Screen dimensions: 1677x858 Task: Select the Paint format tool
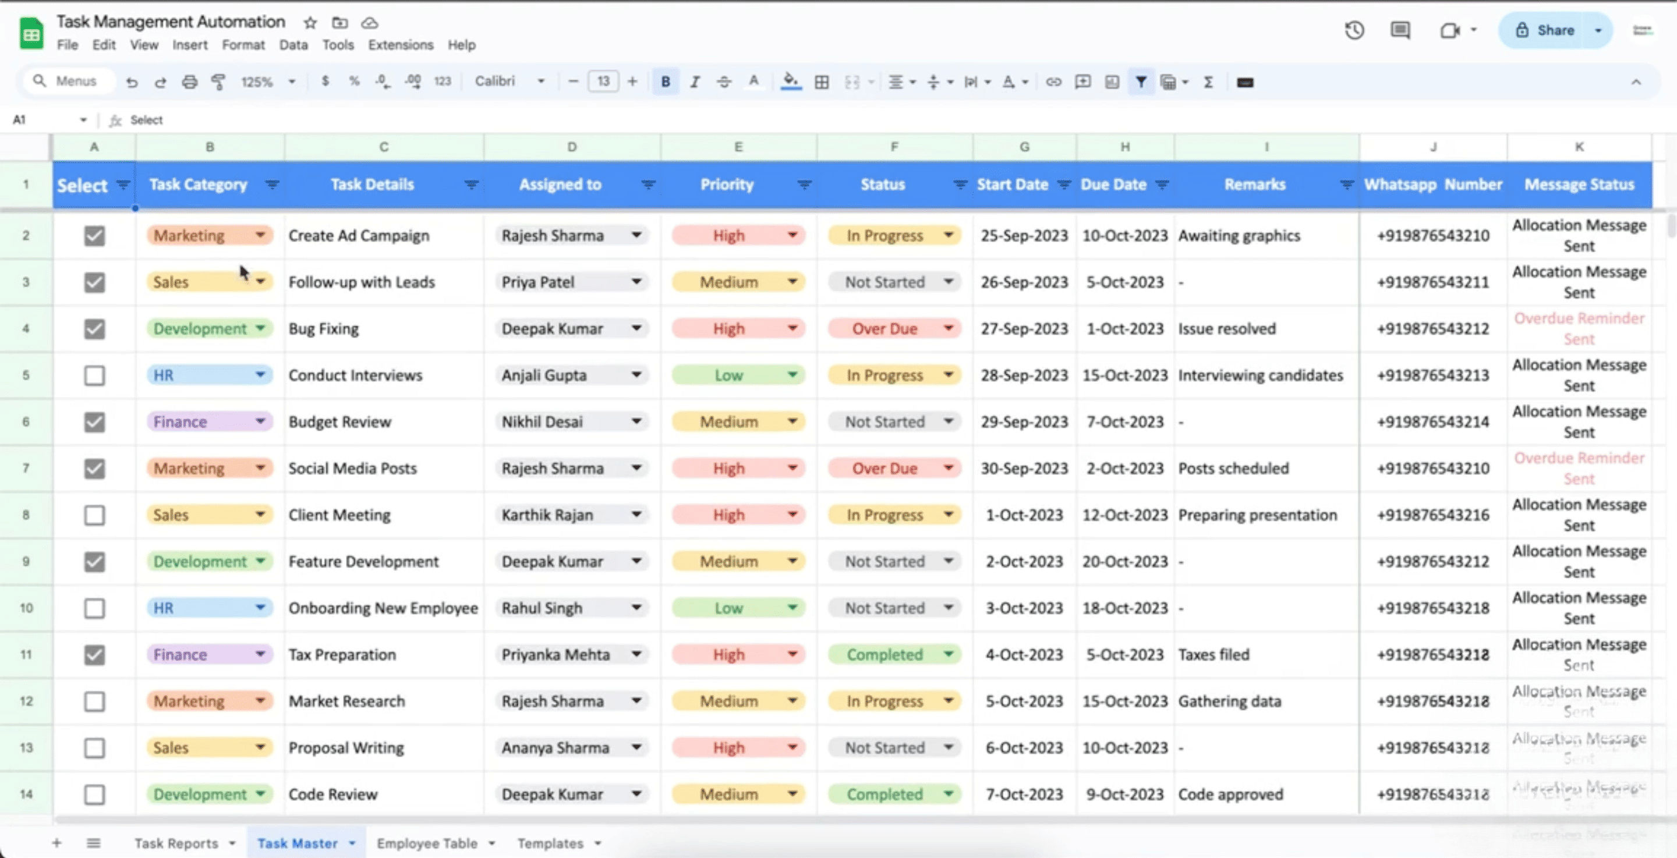click(x=218, y=82)
